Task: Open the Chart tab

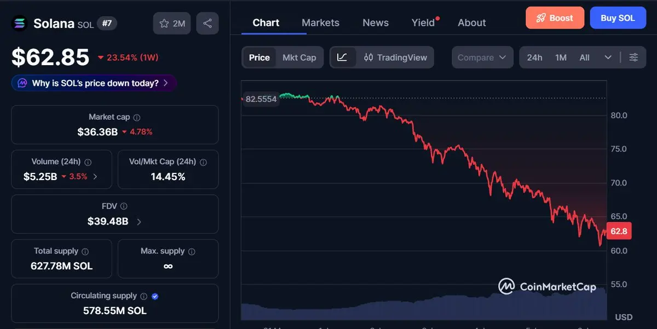Action: 266,22
